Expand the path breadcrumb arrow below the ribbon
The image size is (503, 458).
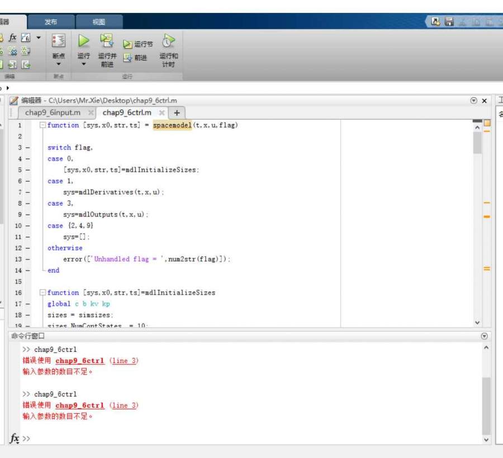pyautogui.click(x=8, y=88)
